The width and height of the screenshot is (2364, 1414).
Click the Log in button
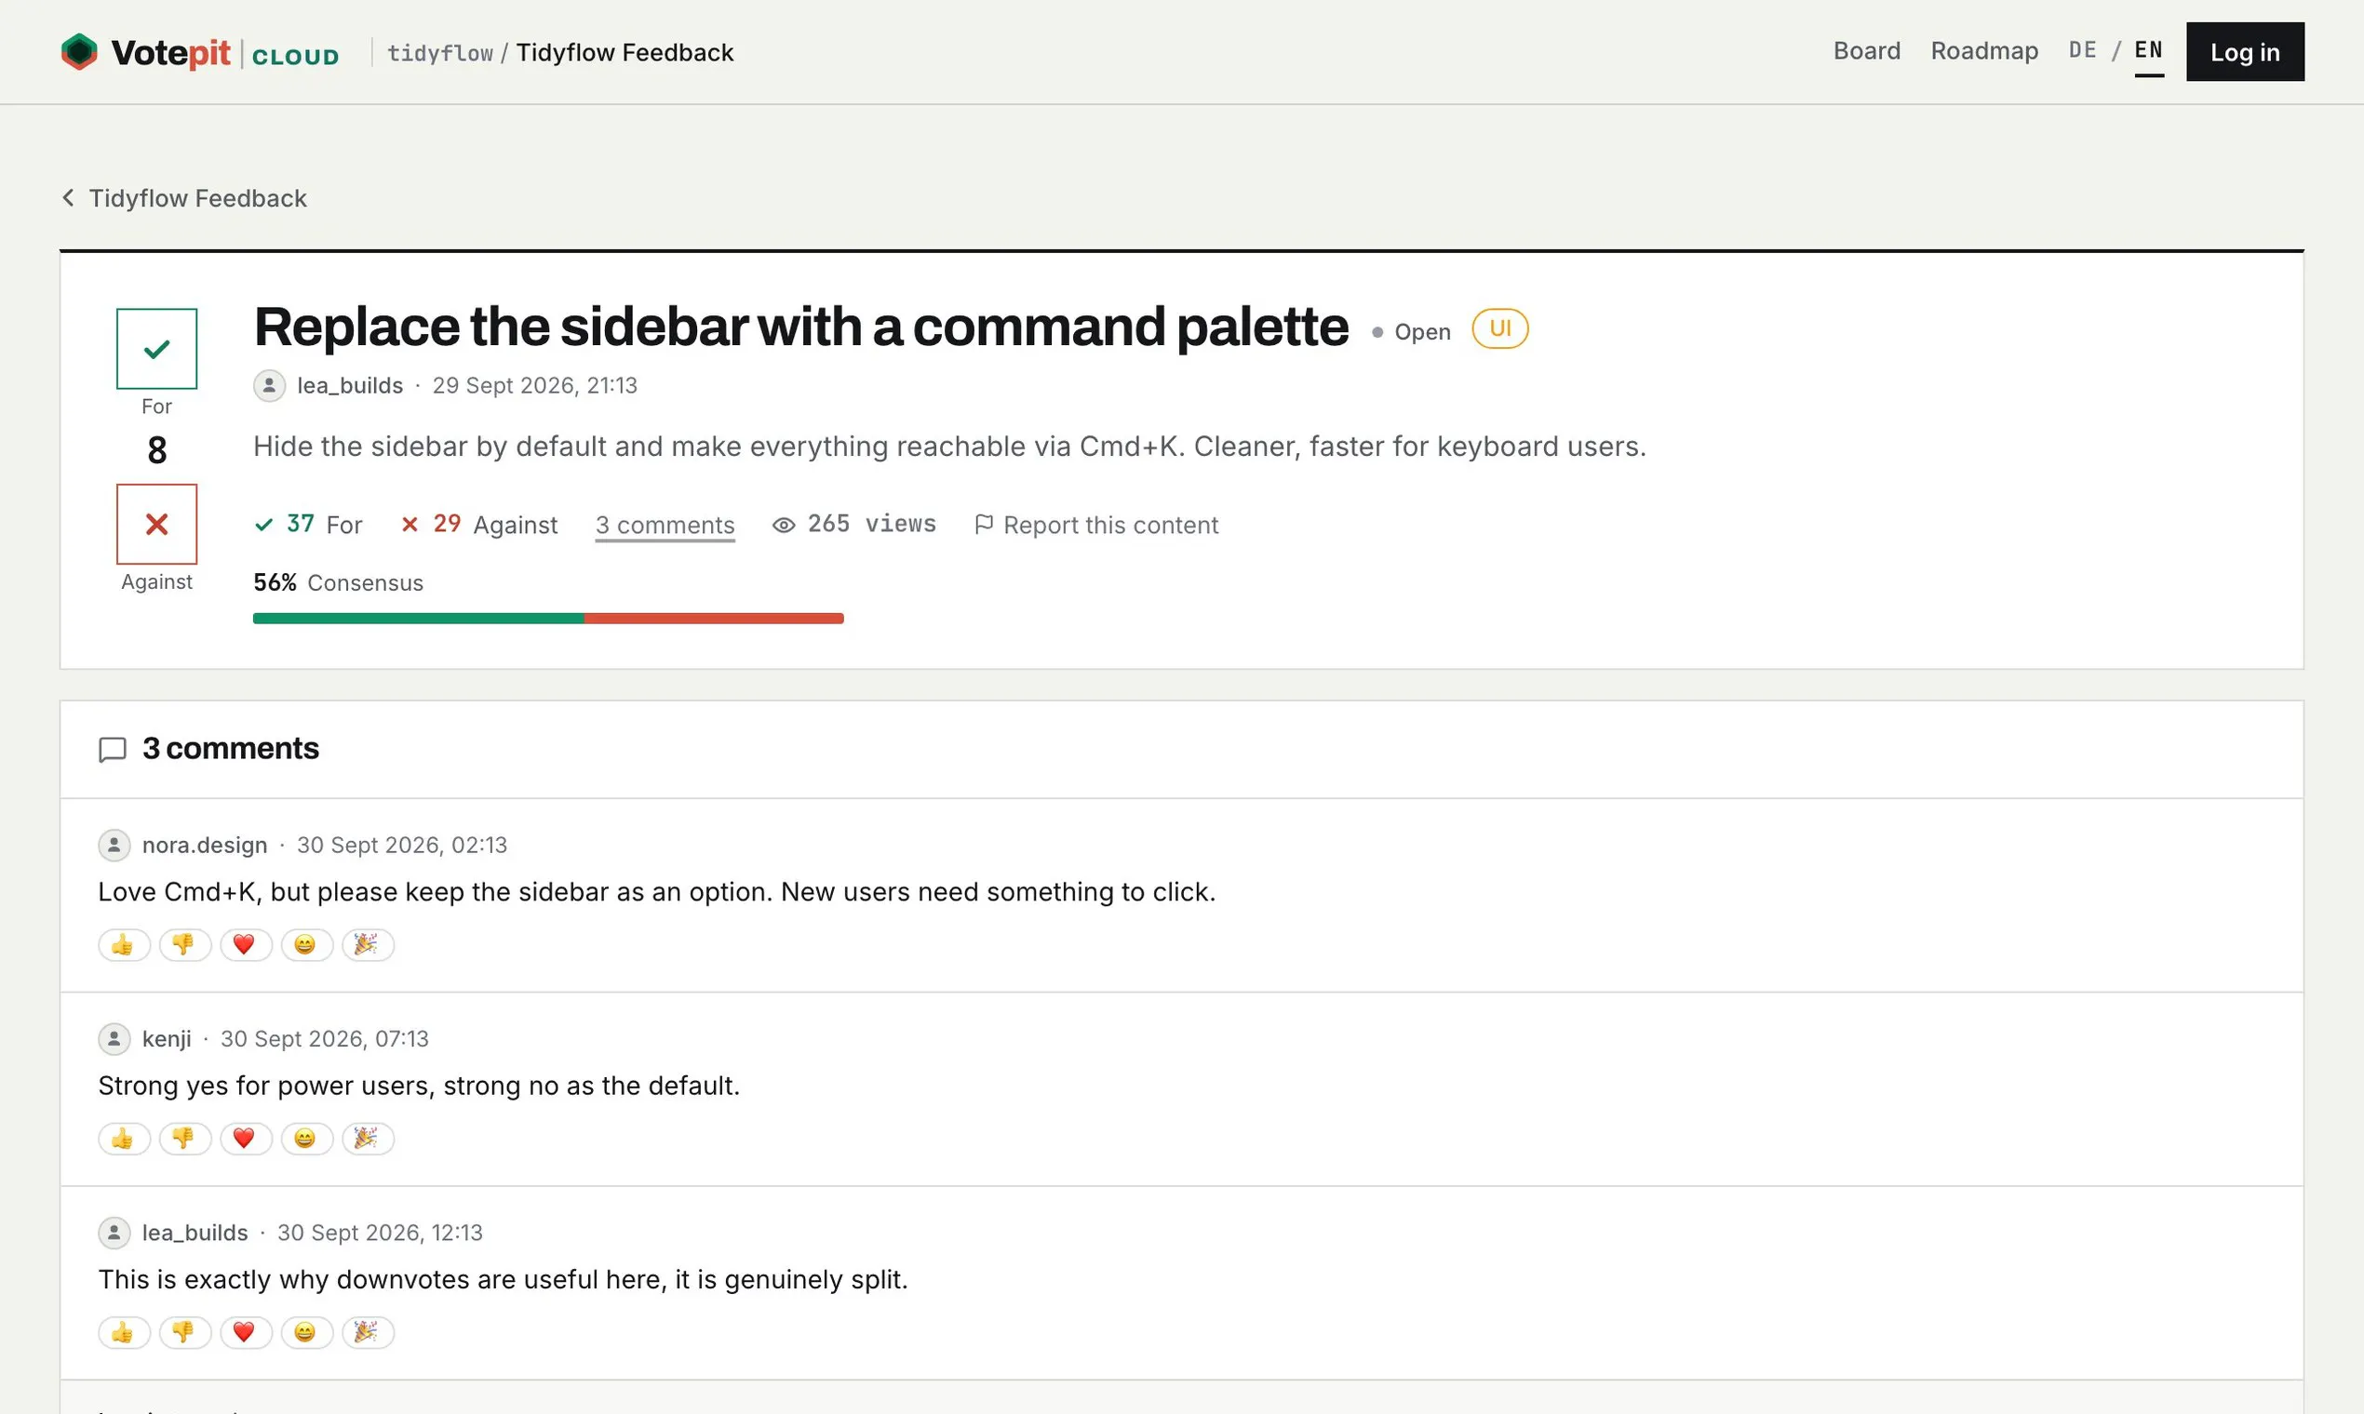click(x=2245, y=51)
